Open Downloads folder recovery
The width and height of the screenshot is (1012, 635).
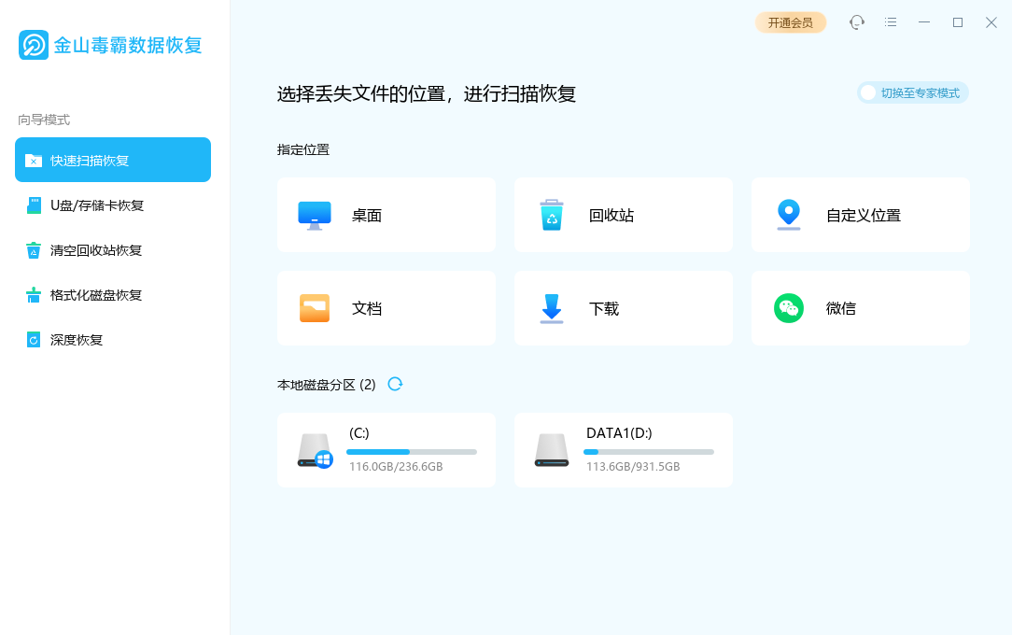[x=623, y=308]
